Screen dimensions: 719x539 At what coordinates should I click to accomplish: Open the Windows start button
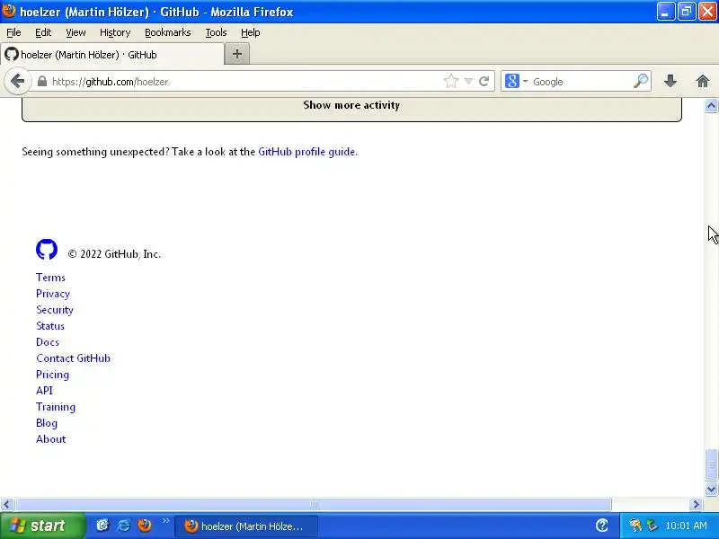click(42, 526)
